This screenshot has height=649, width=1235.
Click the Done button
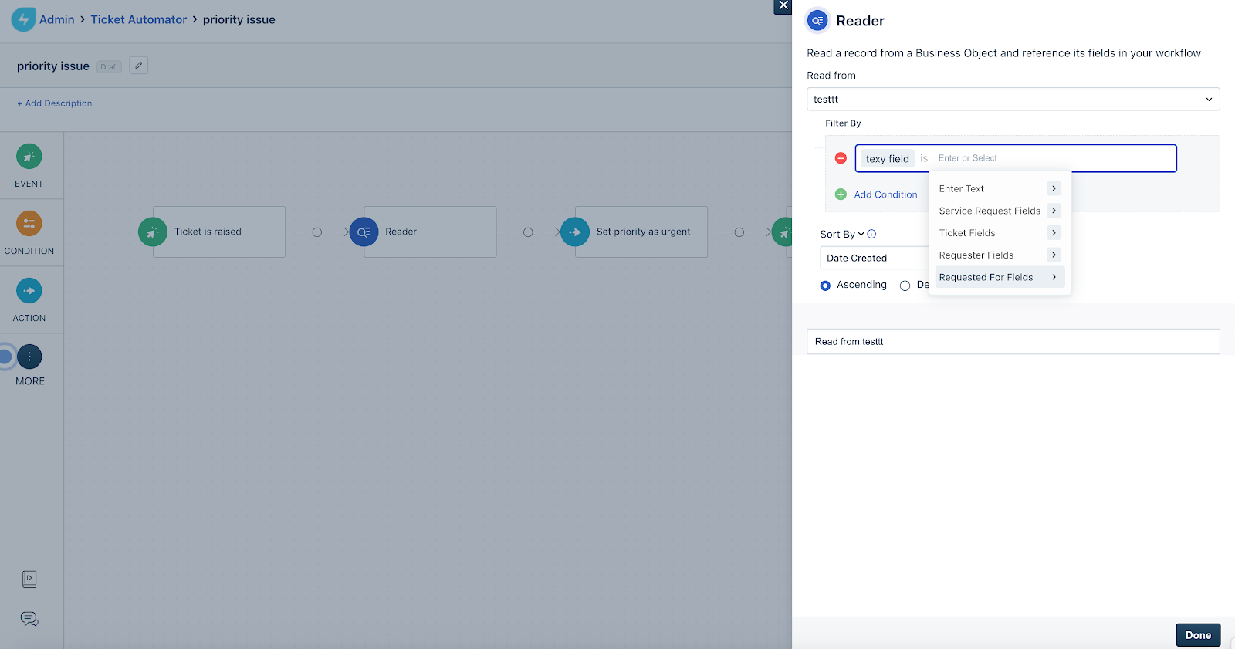pos(1198,635)
